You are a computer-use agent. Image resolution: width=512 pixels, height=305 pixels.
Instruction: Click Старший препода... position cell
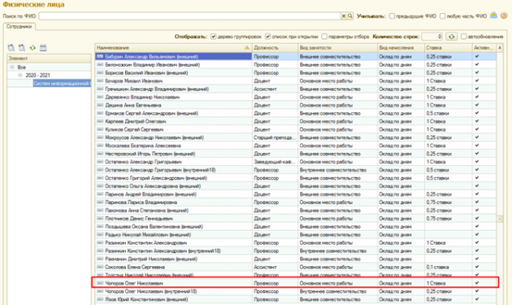click(275, 137)
